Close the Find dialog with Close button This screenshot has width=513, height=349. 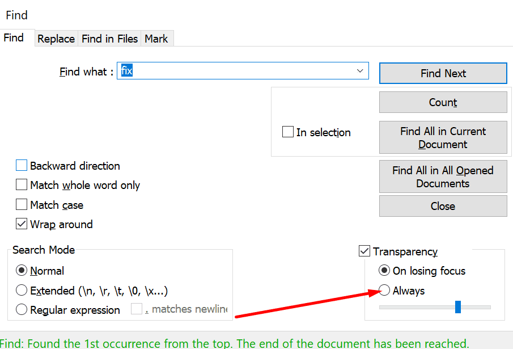point(443,205)
